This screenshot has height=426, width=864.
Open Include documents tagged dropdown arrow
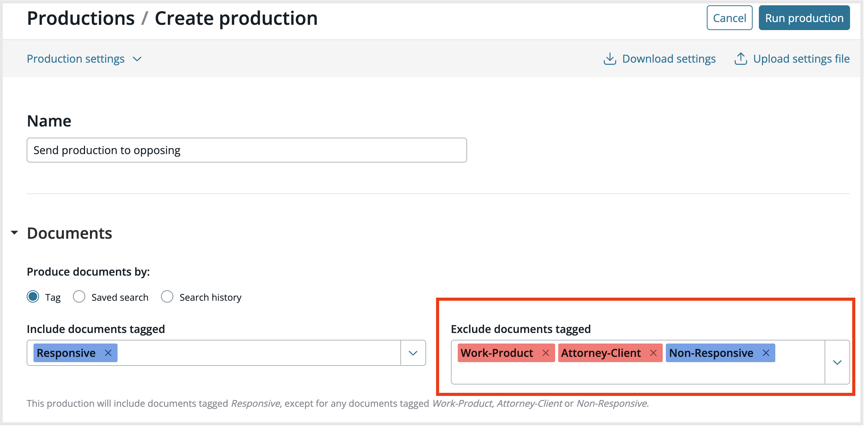click(x=413, y=353)
